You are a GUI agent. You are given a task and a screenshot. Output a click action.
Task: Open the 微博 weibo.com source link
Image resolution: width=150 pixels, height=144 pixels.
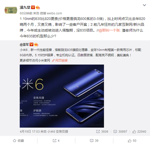pyautogui.click(x=51, y=13)
